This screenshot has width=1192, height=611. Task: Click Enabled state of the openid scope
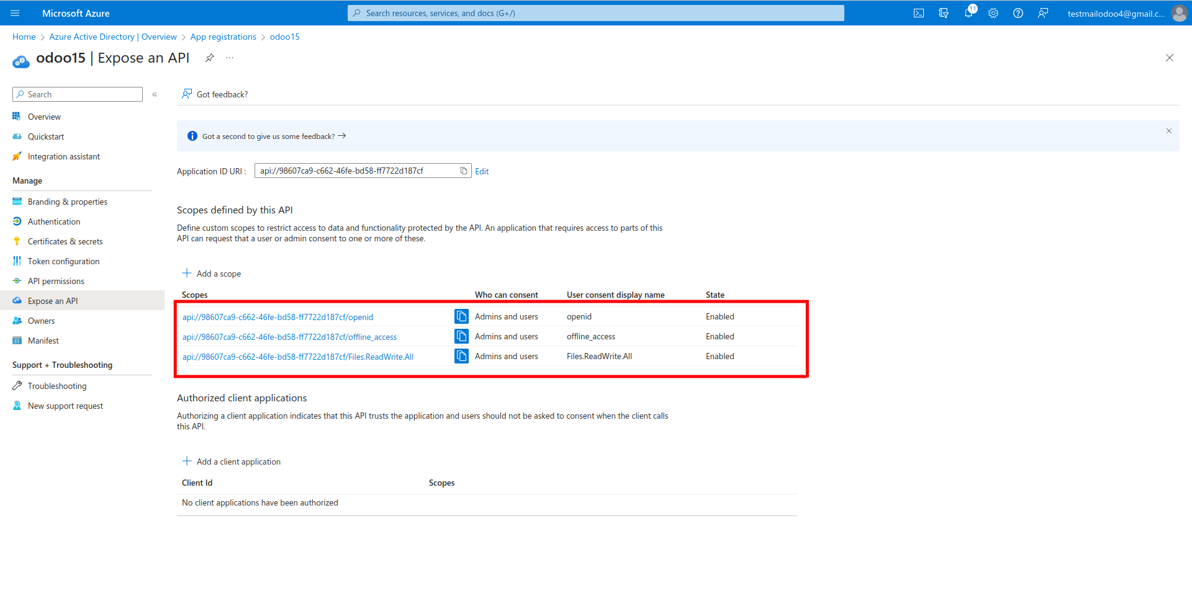[x=720, y=316]
